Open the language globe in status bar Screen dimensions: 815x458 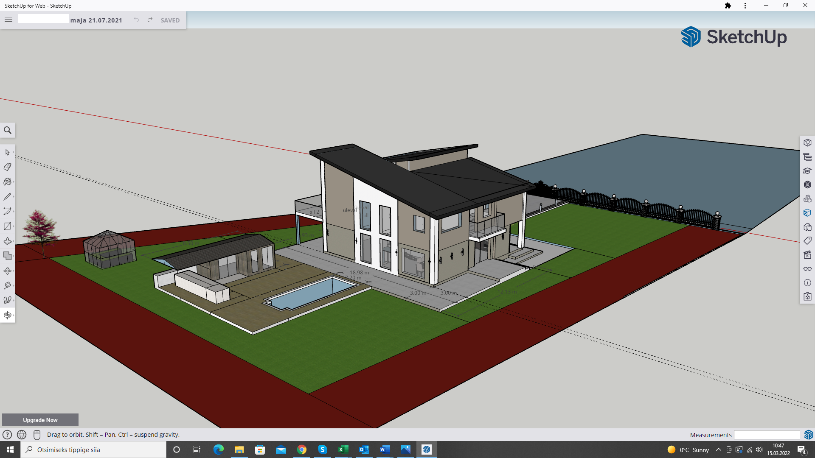22,435
